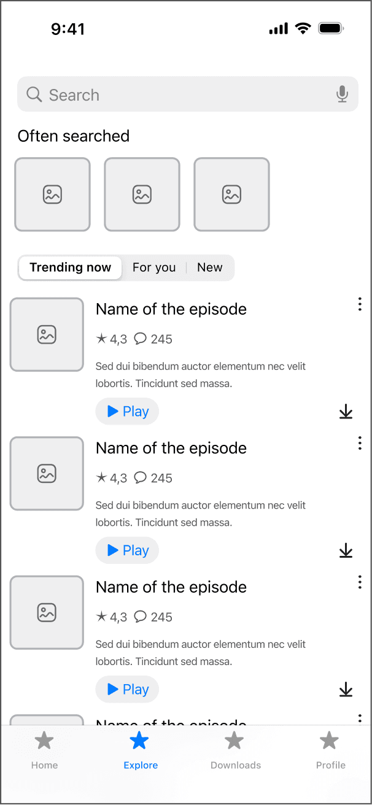Open the Downloads tab
The width and height of the screenshot is (372, 805).
[x=235, y=750]
